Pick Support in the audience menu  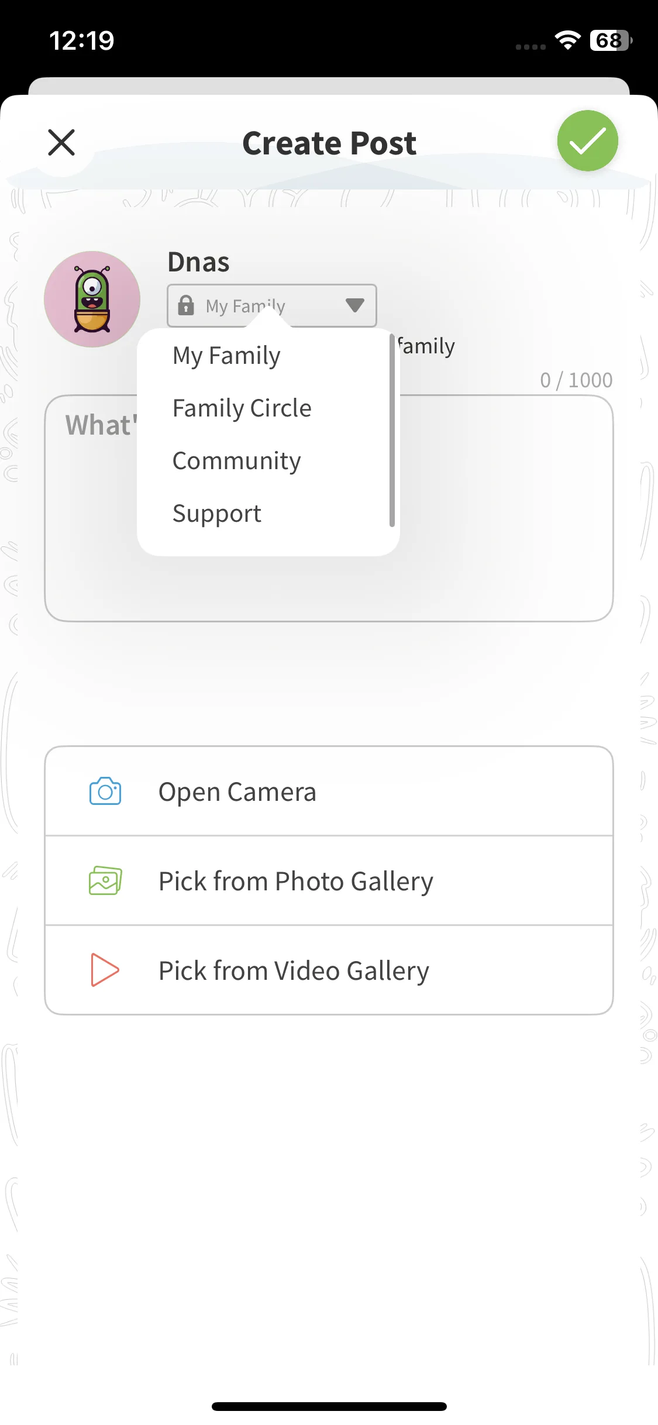pyautogui.click(x=216, y=514)
